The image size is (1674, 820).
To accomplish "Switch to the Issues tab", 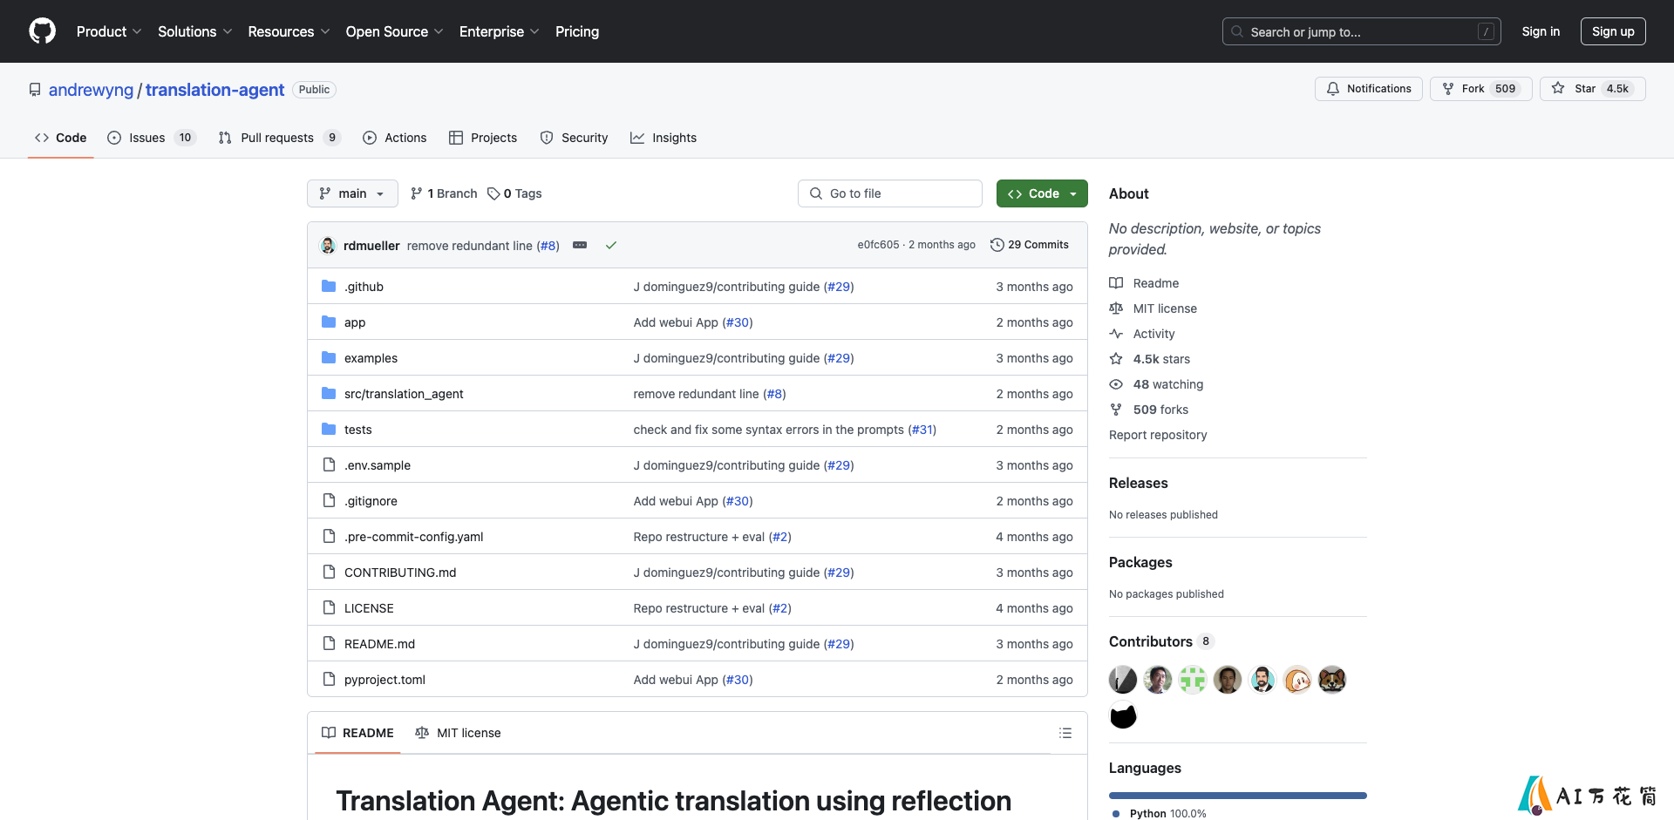I will coord(152,138).
